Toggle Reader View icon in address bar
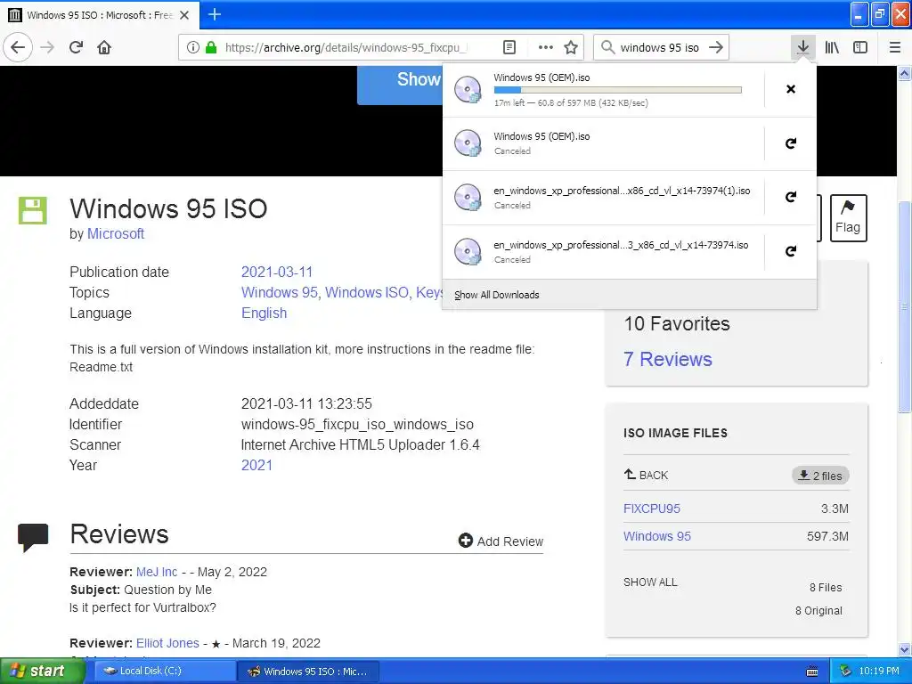912x684 pixels. click(509, 47)
